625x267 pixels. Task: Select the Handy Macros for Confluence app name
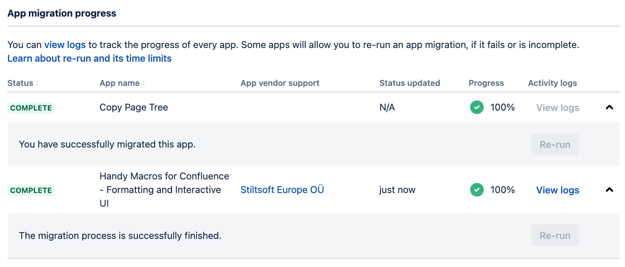click(x=164, y=190)
